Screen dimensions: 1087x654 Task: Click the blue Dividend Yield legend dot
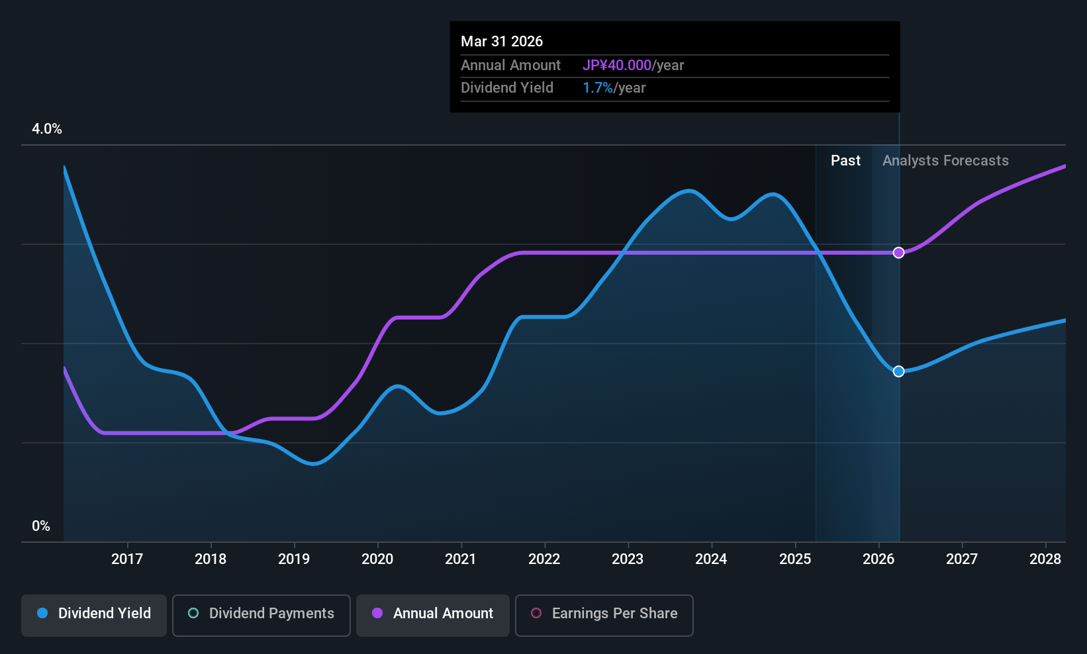pos(42,614)
